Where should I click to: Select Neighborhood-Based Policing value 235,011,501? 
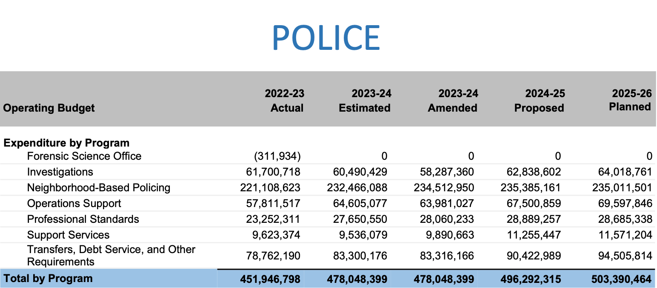coord(622,188)
